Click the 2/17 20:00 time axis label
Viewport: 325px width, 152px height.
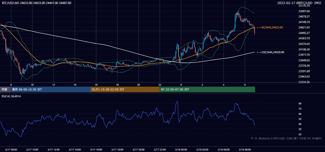pos(139,150)
